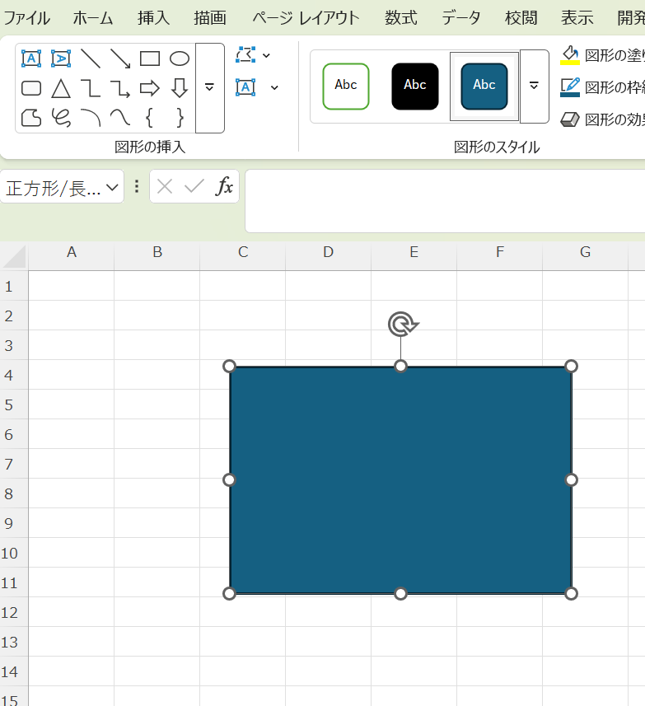Click the 図形の効果 eraser-like icon
Image resolution: width=645 pixels, height=706 pixels.
click(x=570, y=119)
